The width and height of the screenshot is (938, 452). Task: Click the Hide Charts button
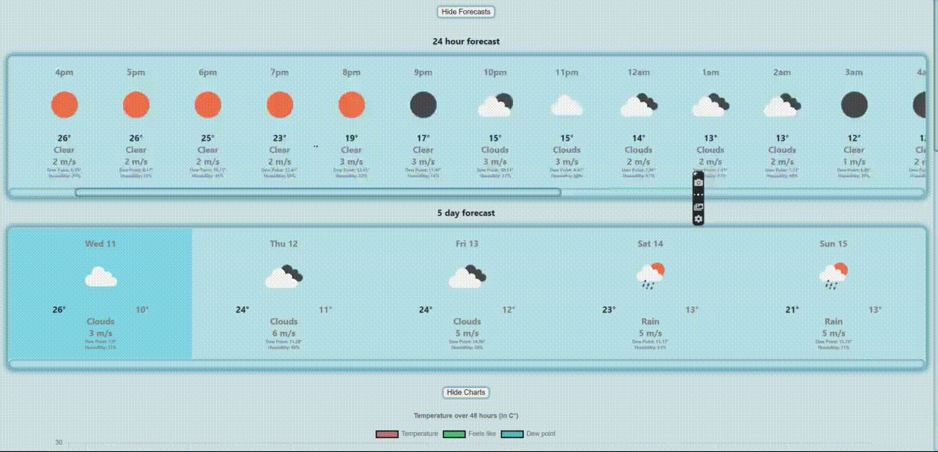point(466,392)
